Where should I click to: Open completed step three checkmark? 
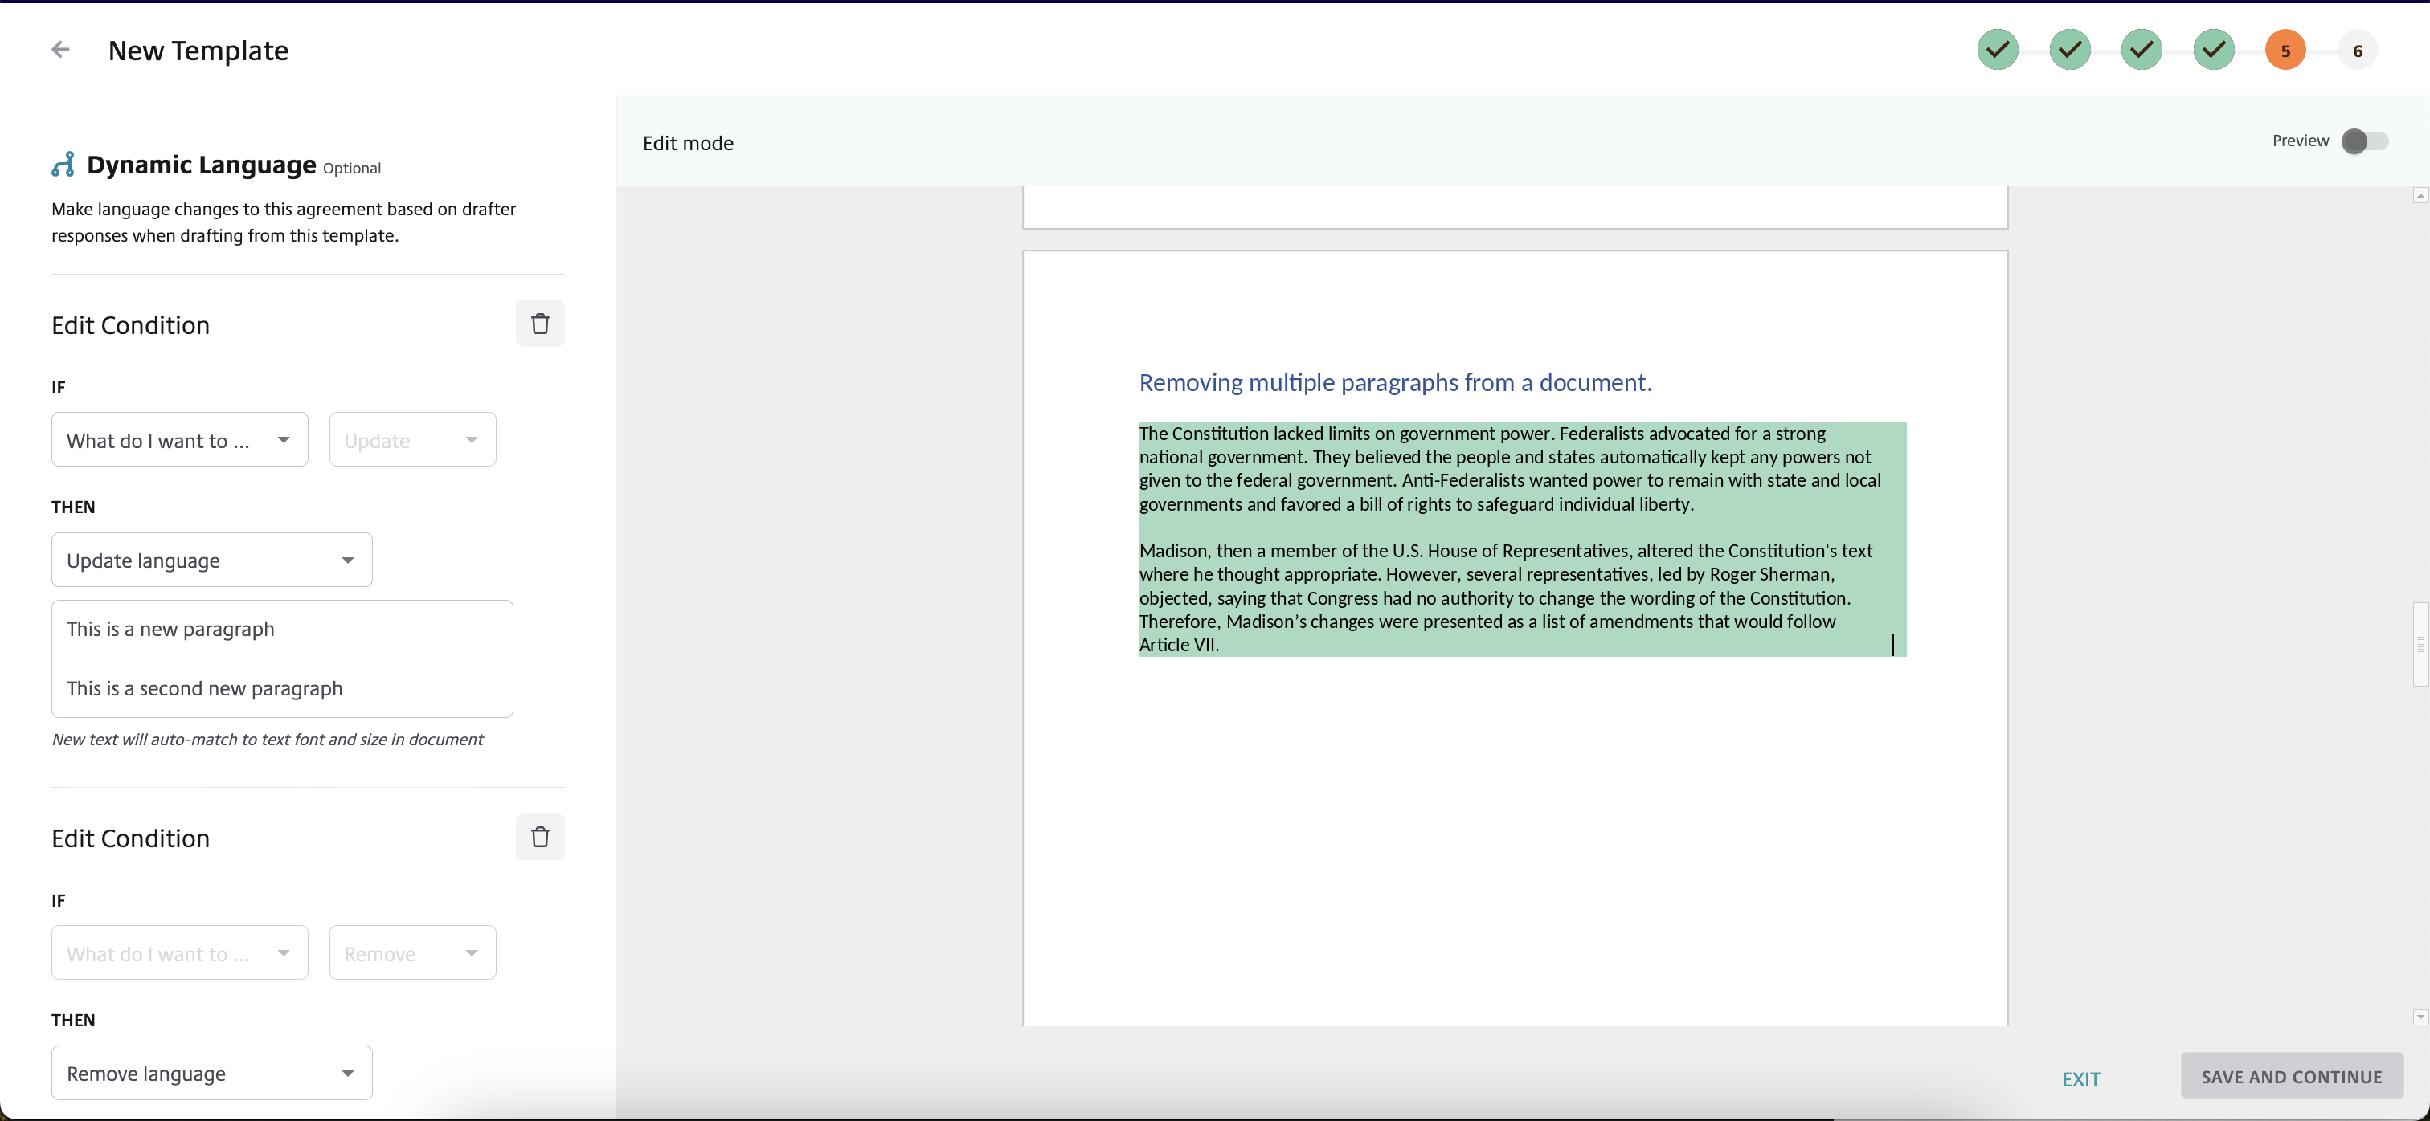2142,50
